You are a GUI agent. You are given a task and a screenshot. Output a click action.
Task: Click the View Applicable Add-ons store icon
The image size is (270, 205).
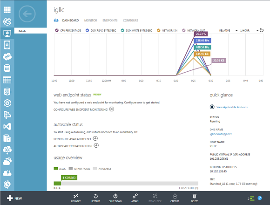coord(212,107)
